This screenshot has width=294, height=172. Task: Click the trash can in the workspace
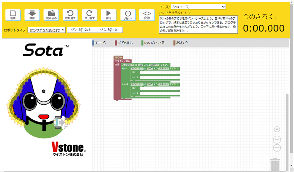pyautogui.click(x=275, y=164)
